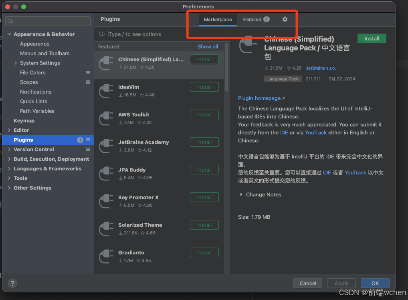Open the Plugin homepage link
The height and width of the screenshot is (300, 408).
[261, 98]
